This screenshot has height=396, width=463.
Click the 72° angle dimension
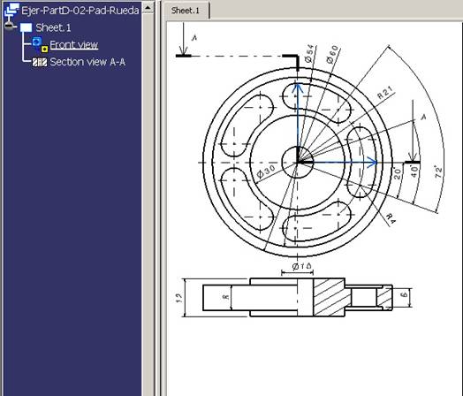(439, 171)
